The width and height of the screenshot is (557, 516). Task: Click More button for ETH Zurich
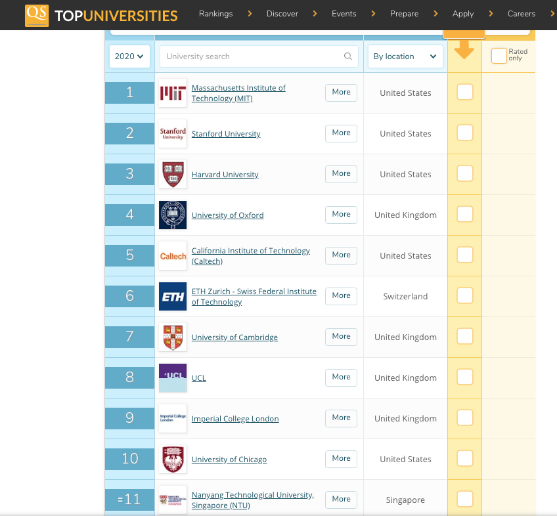point(341,295)
